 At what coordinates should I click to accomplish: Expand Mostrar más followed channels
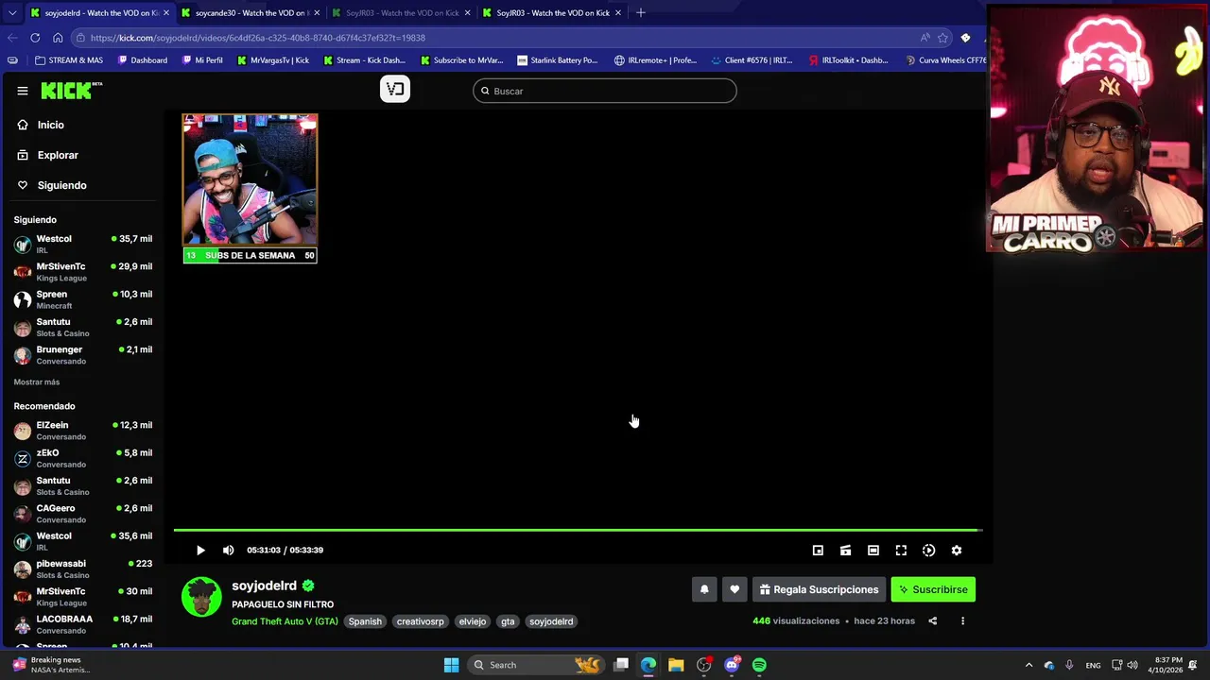click(37, 382)
